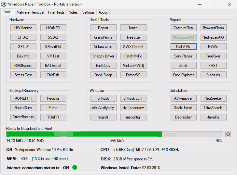Screen dimensions: 237x175
Task: Run the NetRepairAIO tool
Action: point(213,37)
